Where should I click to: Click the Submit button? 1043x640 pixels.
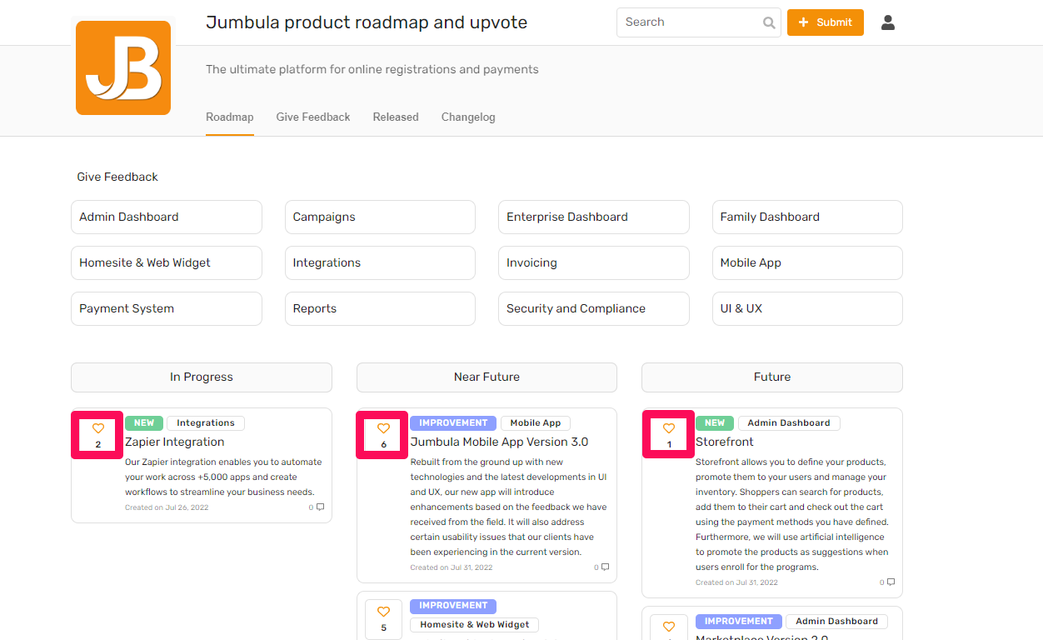[826, 22]
